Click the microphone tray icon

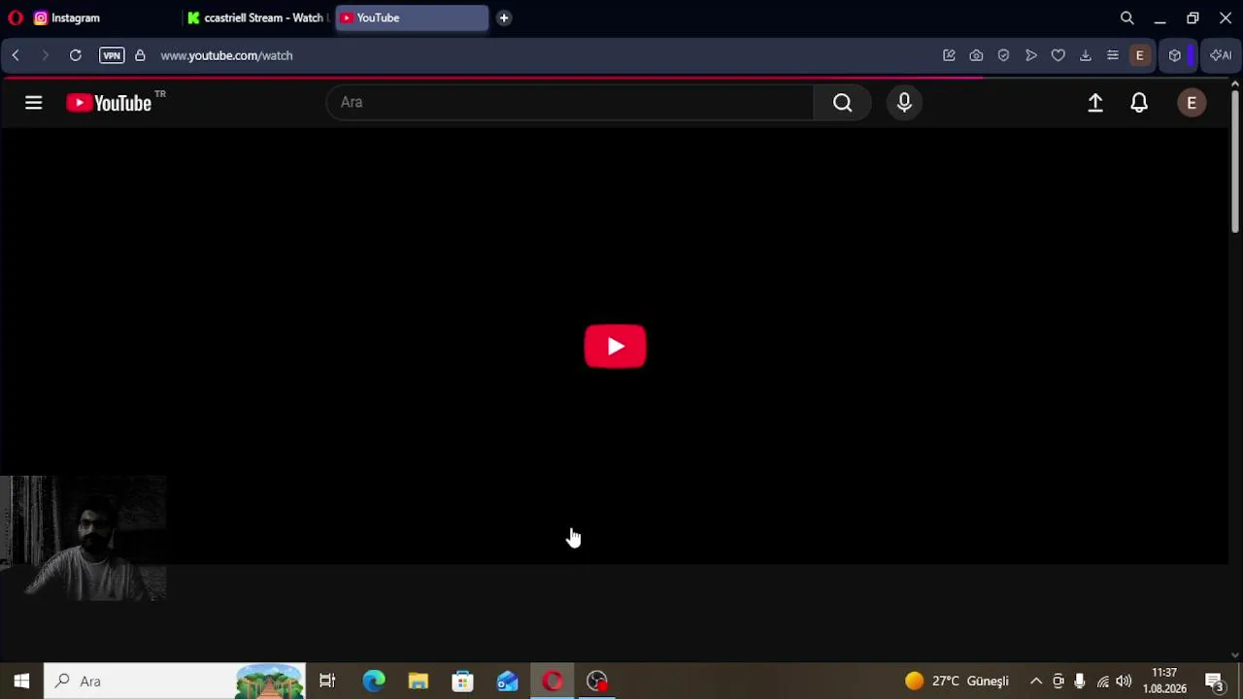[x=1080, y=681]
